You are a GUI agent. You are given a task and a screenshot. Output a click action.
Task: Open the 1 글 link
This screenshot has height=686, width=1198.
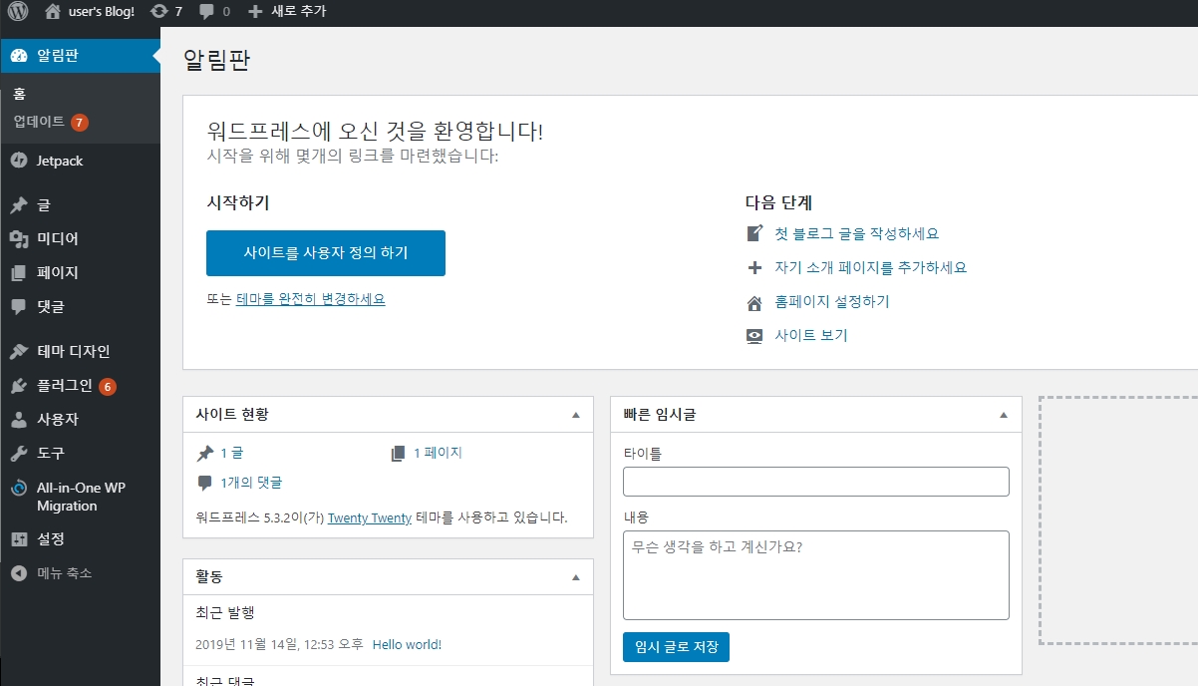(231, 453)
